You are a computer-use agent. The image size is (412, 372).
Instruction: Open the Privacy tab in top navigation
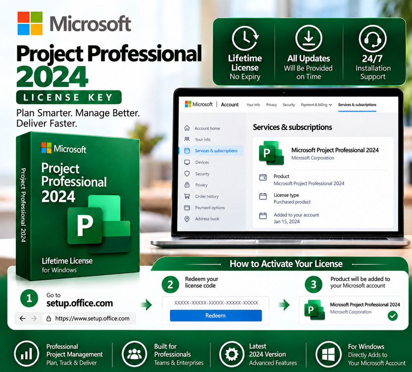271,105
